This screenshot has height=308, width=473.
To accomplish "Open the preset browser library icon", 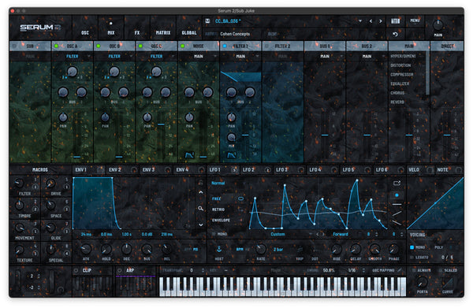I will click(396, 20).
